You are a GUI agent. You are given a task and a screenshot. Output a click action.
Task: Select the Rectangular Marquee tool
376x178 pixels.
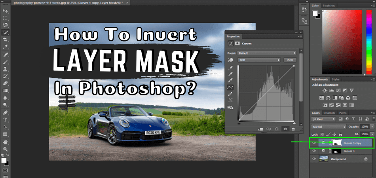(x=5, y=18)
